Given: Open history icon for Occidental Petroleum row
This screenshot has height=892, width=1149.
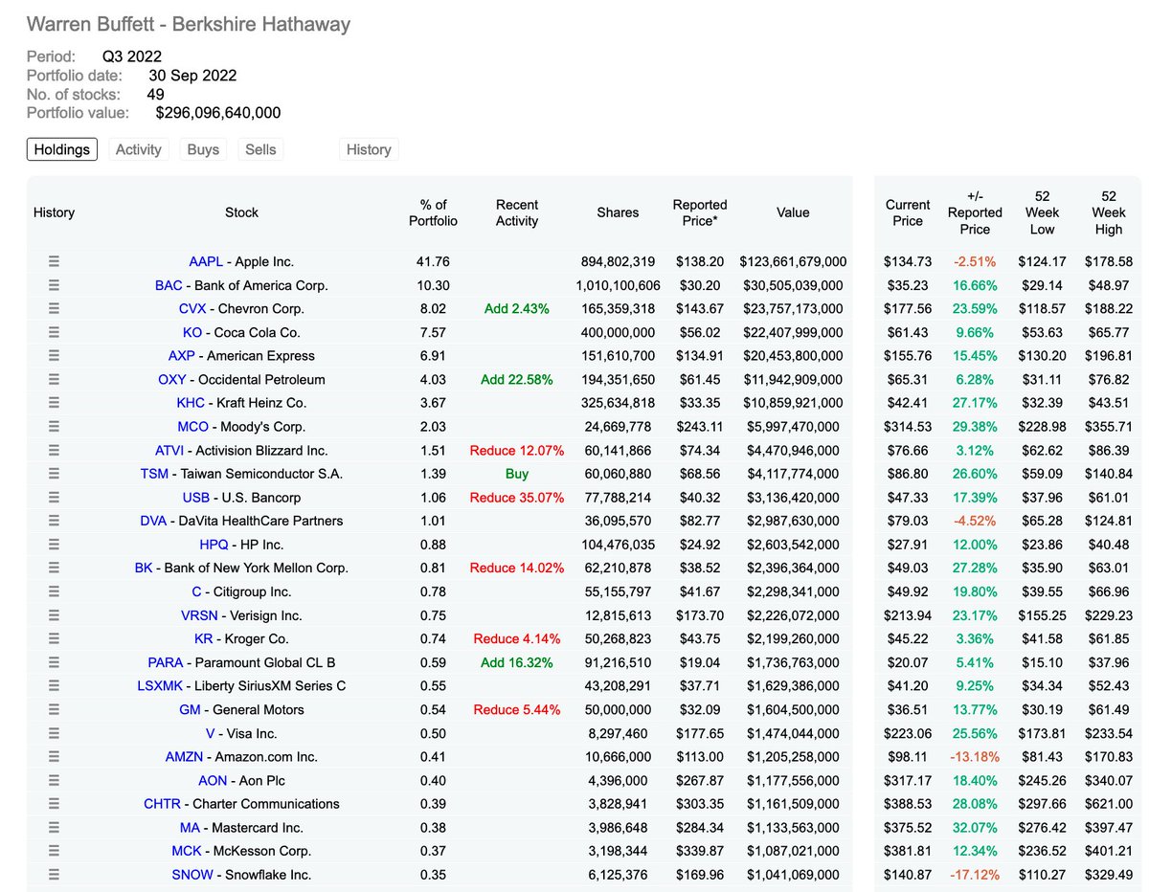Looking at the screenshot, I should (x=54, y=379).
